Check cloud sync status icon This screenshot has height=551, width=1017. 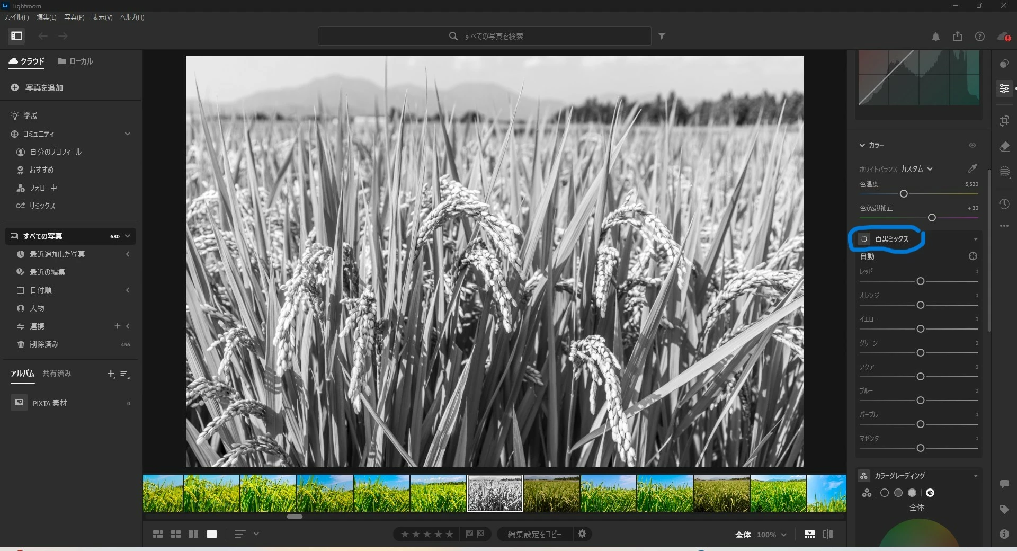(1003, 37)
